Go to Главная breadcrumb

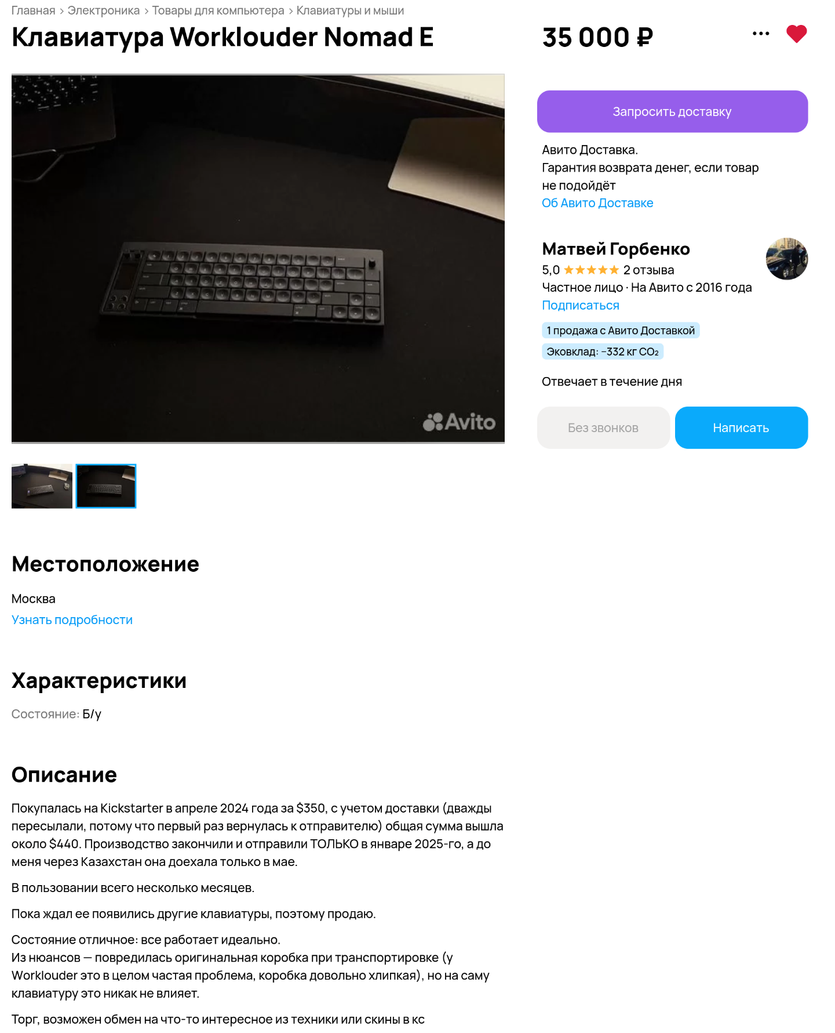point(33,10)
